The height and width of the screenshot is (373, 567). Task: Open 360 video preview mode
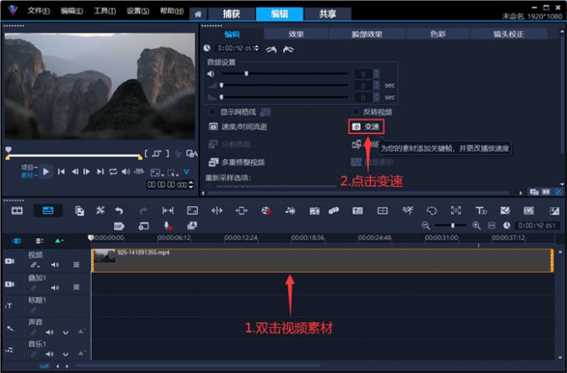[139, 171]
